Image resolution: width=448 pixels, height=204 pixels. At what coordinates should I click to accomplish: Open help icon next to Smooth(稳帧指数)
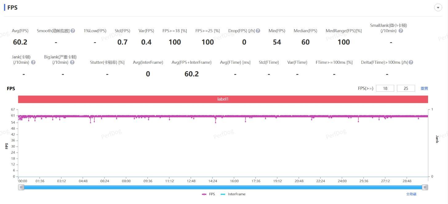[73, 31]
